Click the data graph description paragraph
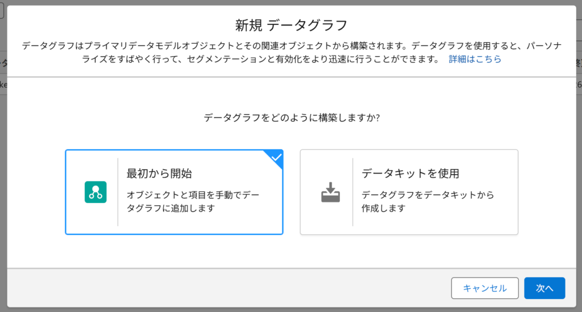 pos(292,52)
